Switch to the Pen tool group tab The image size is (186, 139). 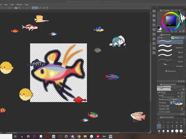click(164, 38)
